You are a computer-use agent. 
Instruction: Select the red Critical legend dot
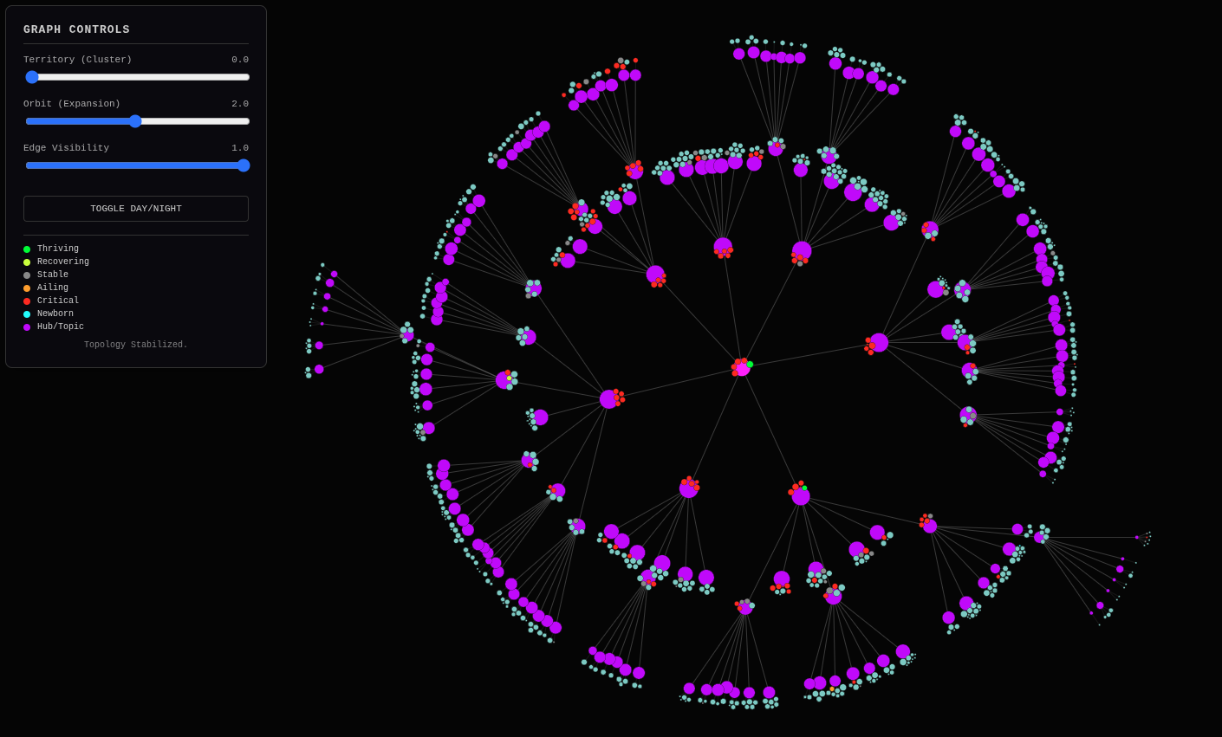point(27,301)
